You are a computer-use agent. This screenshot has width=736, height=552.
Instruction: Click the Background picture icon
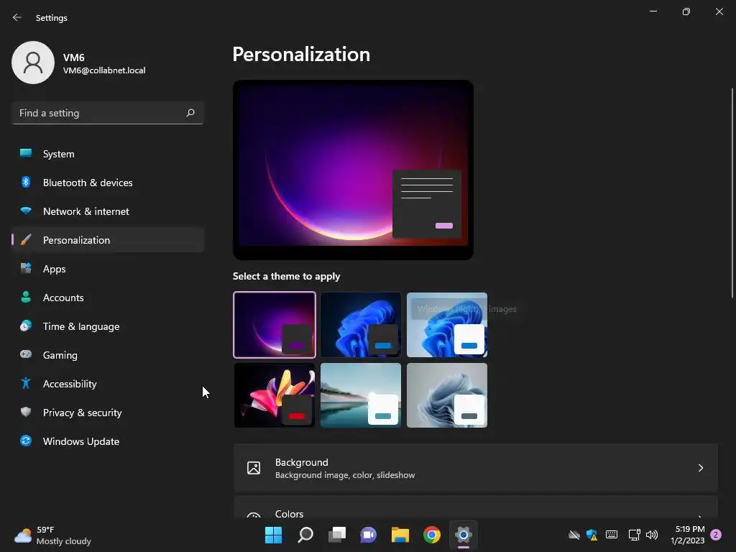click(254, 467)
